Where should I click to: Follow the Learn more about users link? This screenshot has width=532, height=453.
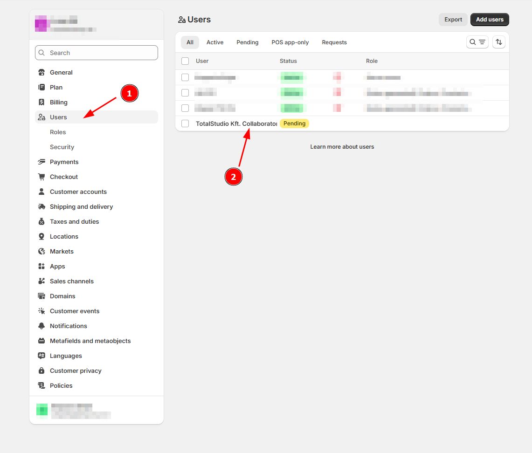342,147
